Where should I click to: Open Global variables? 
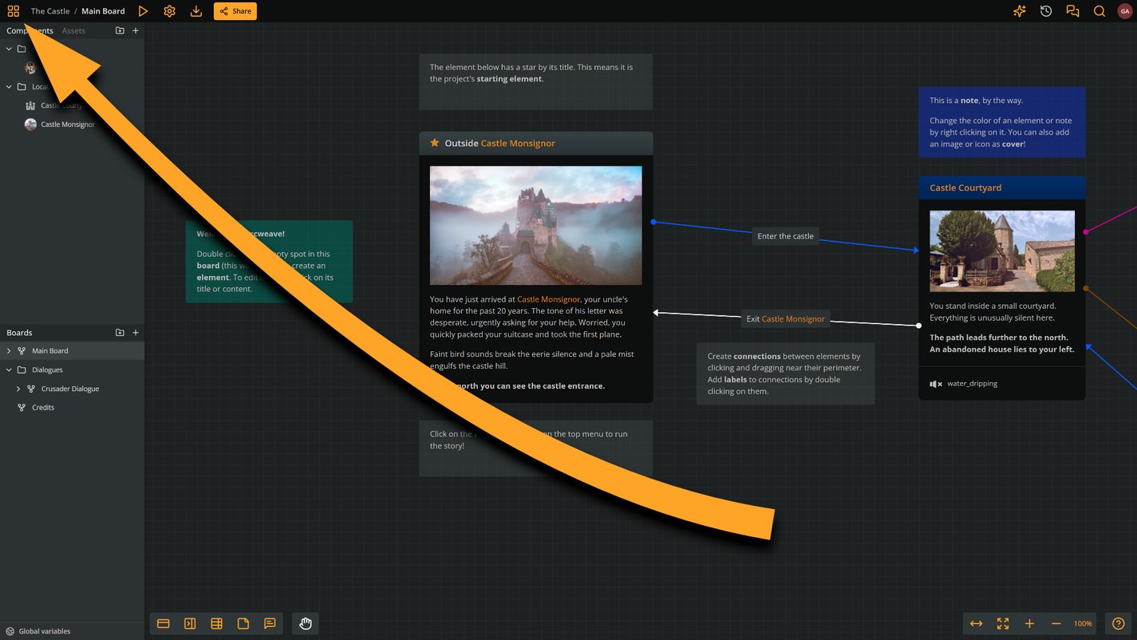pyautogui.click(x=44, y=631)
